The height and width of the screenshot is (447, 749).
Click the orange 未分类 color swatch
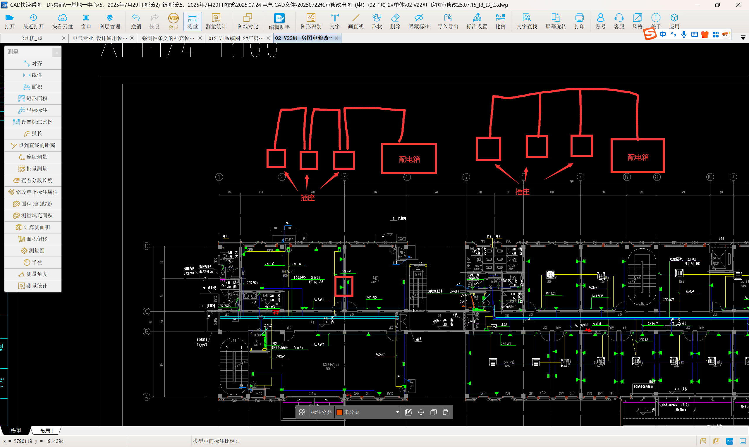point(339,412)
